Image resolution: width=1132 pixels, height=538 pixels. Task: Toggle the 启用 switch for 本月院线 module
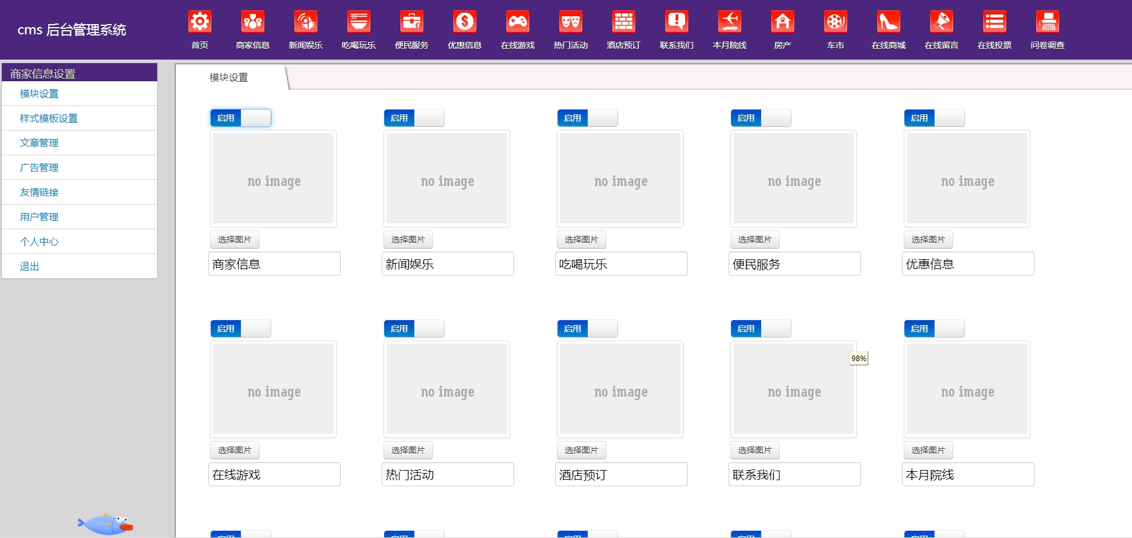tap(935, 329)
